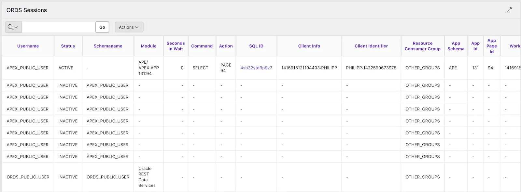Open the search column selector magnifier
Image resolution: width=521 pixels, height=192 pixels.
[13, 27]
